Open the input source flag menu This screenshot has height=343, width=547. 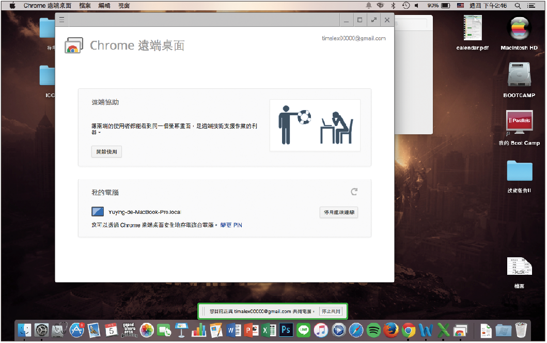(x=461, y=6)
